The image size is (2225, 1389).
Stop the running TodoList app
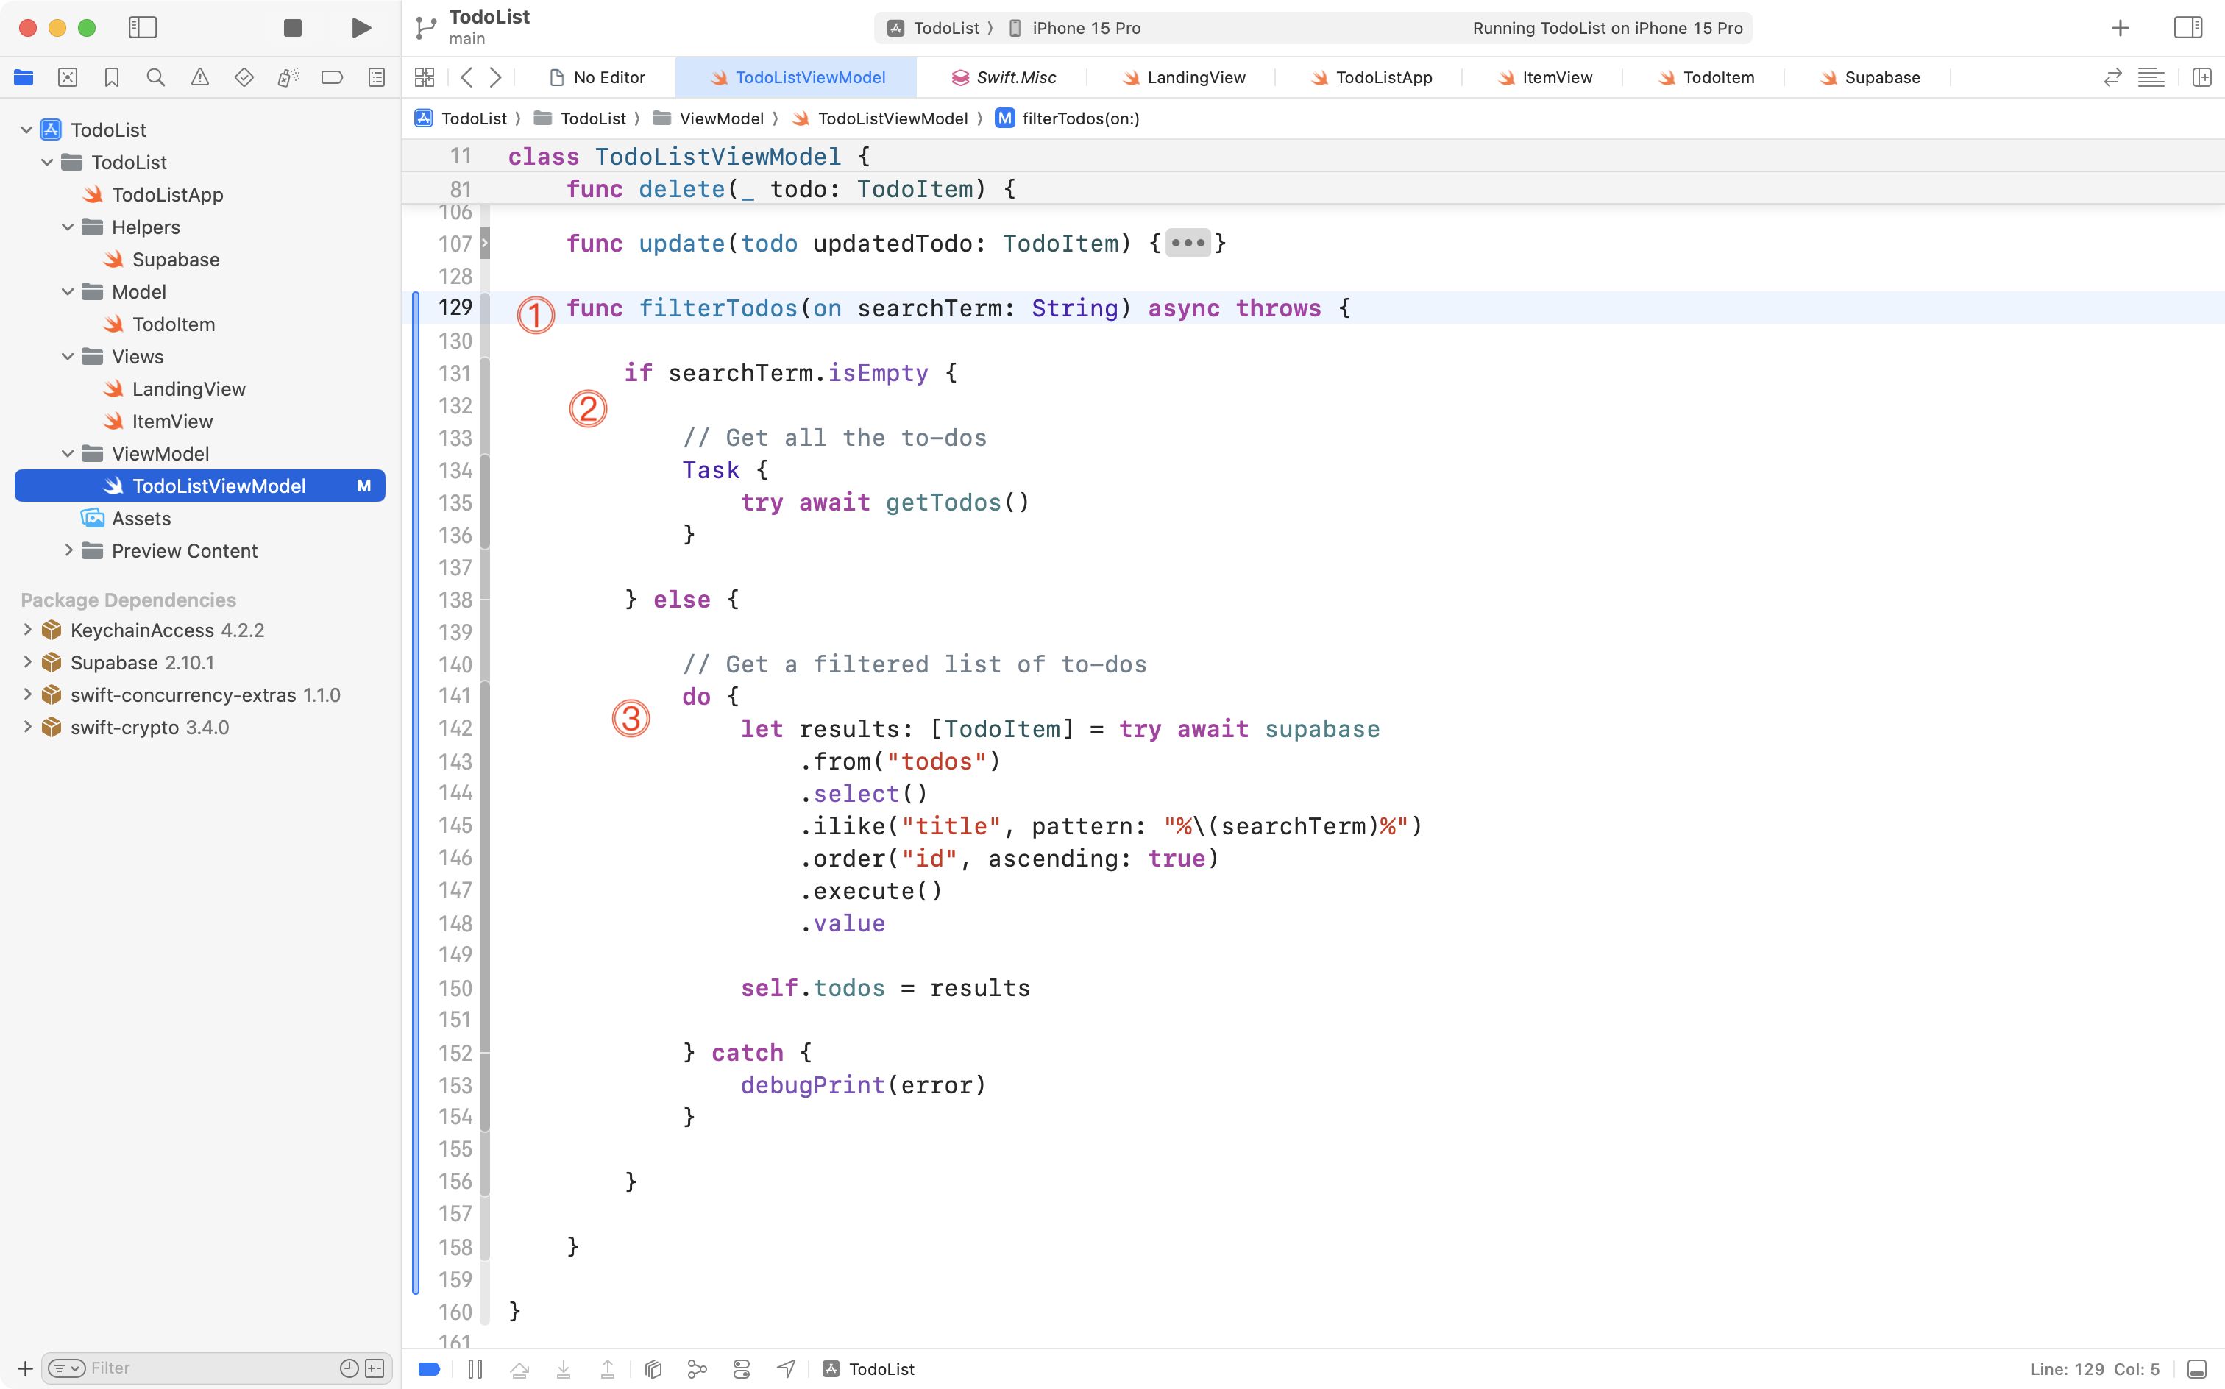pyautogui.click(x=292, y=27)
